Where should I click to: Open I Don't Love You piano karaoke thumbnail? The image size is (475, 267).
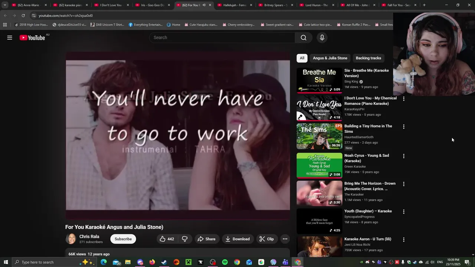tap(320, 108)
